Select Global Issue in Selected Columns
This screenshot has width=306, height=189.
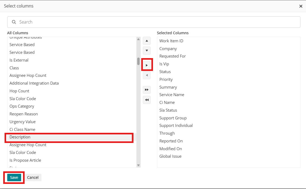coord(170,156)
